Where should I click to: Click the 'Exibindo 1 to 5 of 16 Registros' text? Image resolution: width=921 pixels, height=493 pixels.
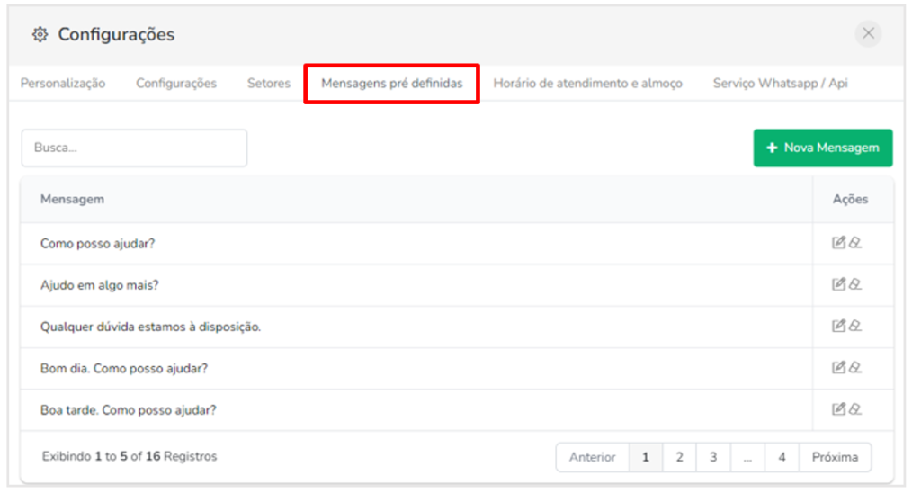pos(130,456)
